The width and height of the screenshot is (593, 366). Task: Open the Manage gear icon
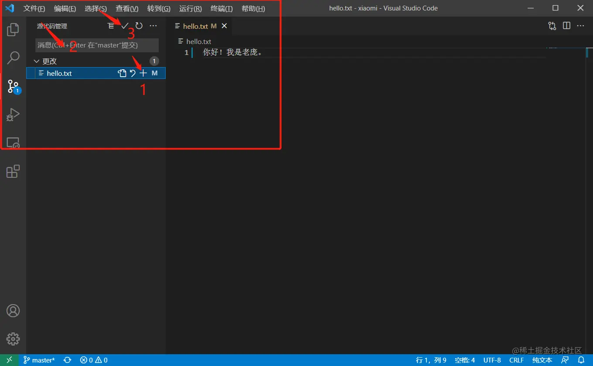pos(13,339)
